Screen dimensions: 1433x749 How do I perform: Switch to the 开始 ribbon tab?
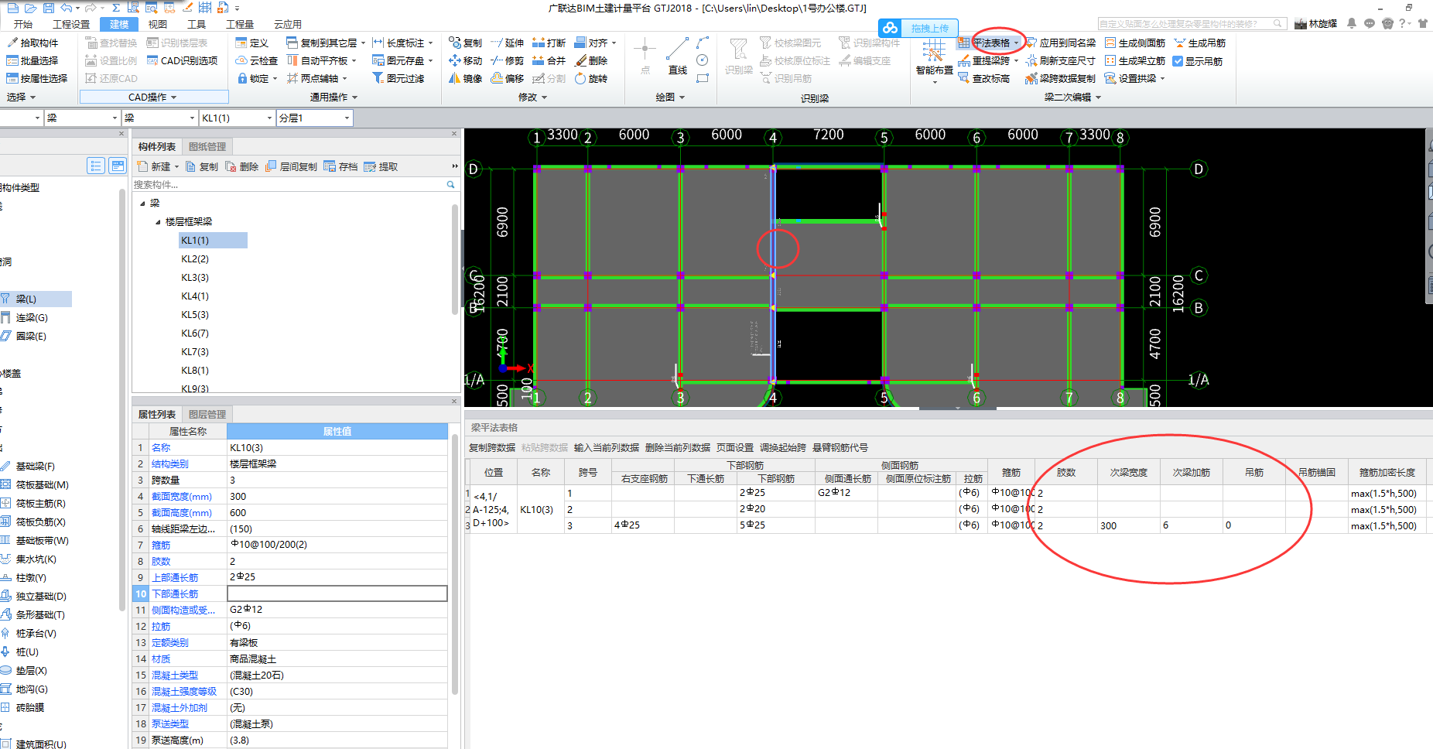(x=23, y=24)
